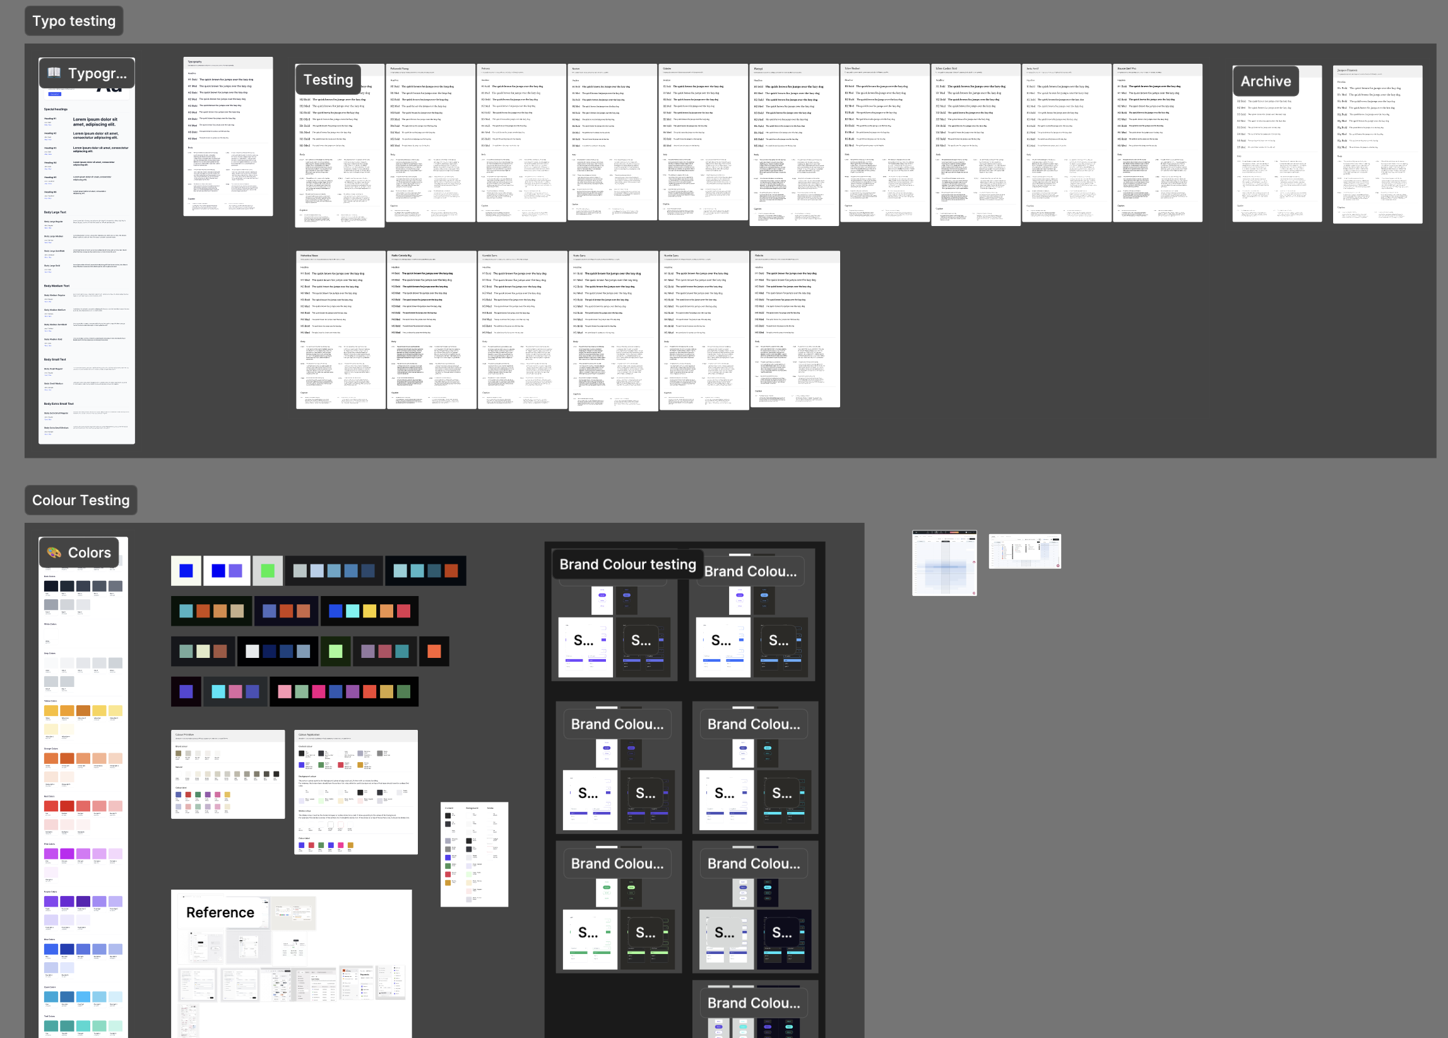The width and height of the screenshot is (1448, 1038).
Task: Pick the light green swatch on dark green tile
Action: [x=335, y=651]
